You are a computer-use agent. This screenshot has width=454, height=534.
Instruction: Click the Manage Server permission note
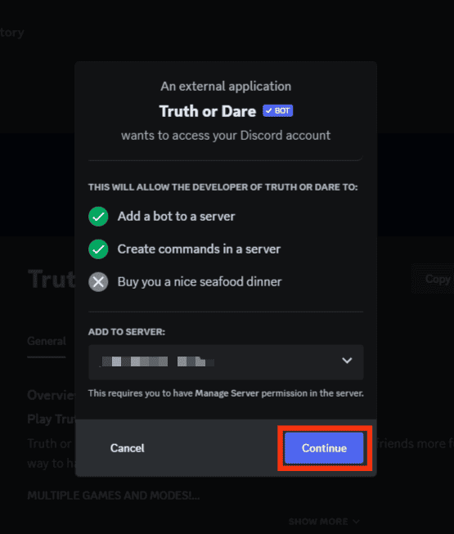point(226,393)
